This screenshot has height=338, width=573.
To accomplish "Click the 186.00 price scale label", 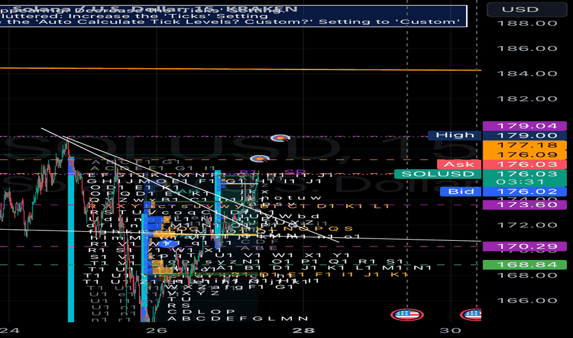I will (x=527, y=48).
